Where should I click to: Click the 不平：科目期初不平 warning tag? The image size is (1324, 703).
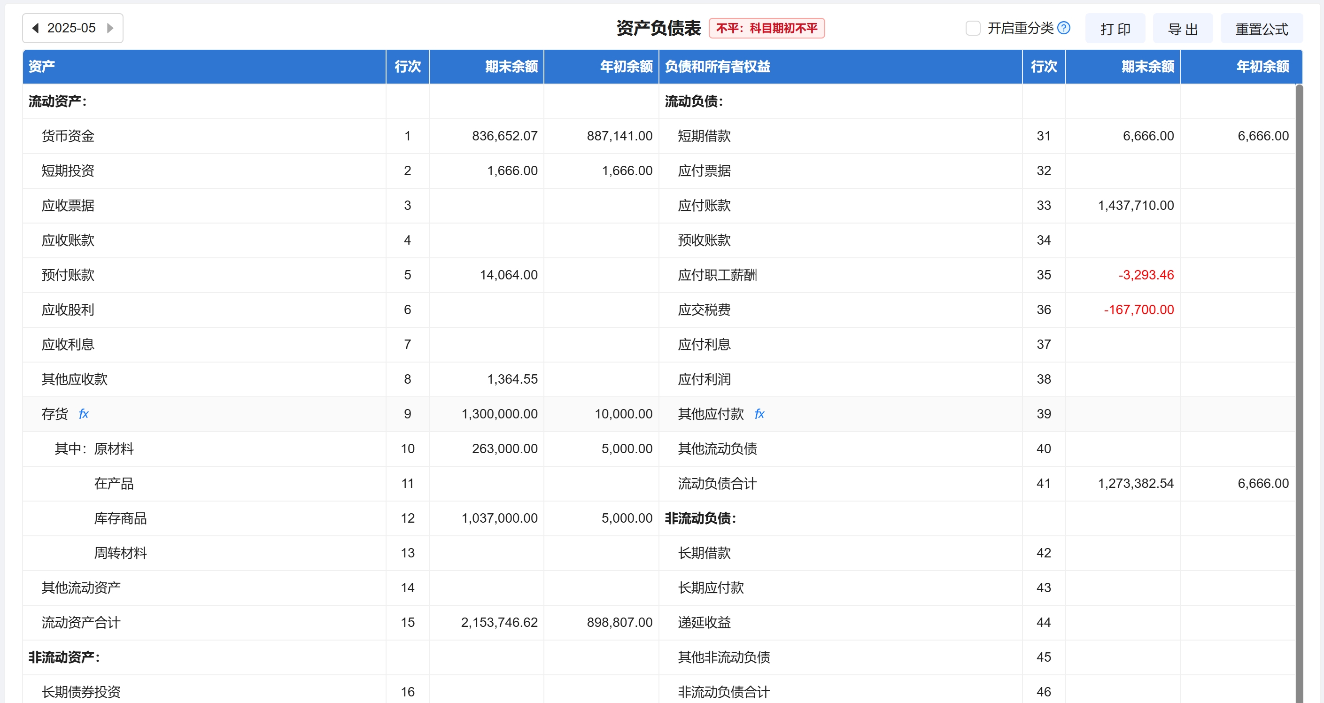click(767, 28)
